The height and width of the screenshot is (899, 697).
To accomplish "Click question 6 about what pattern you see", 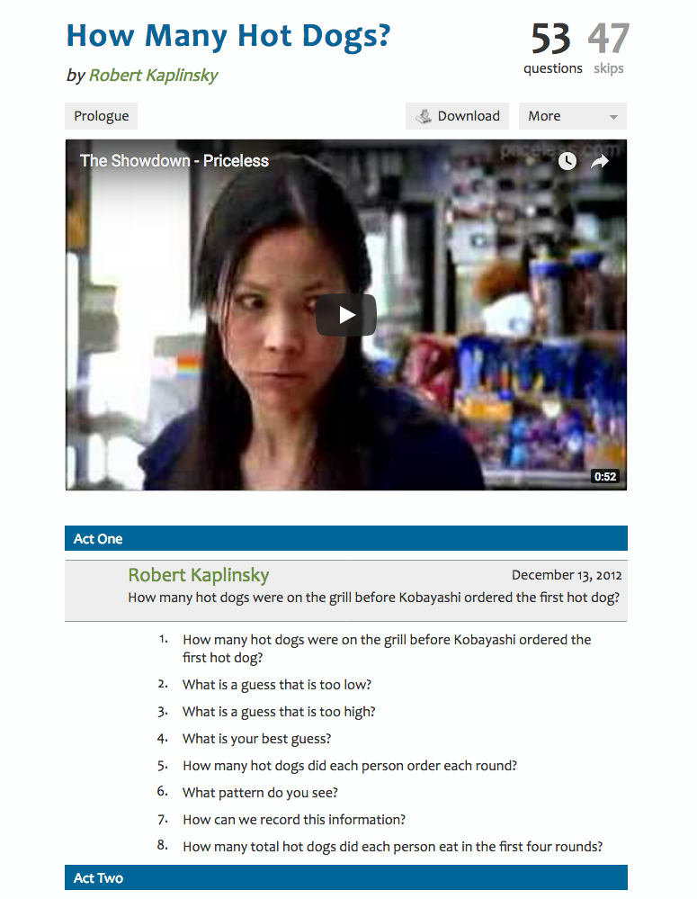I will click(x=260, y=792).
